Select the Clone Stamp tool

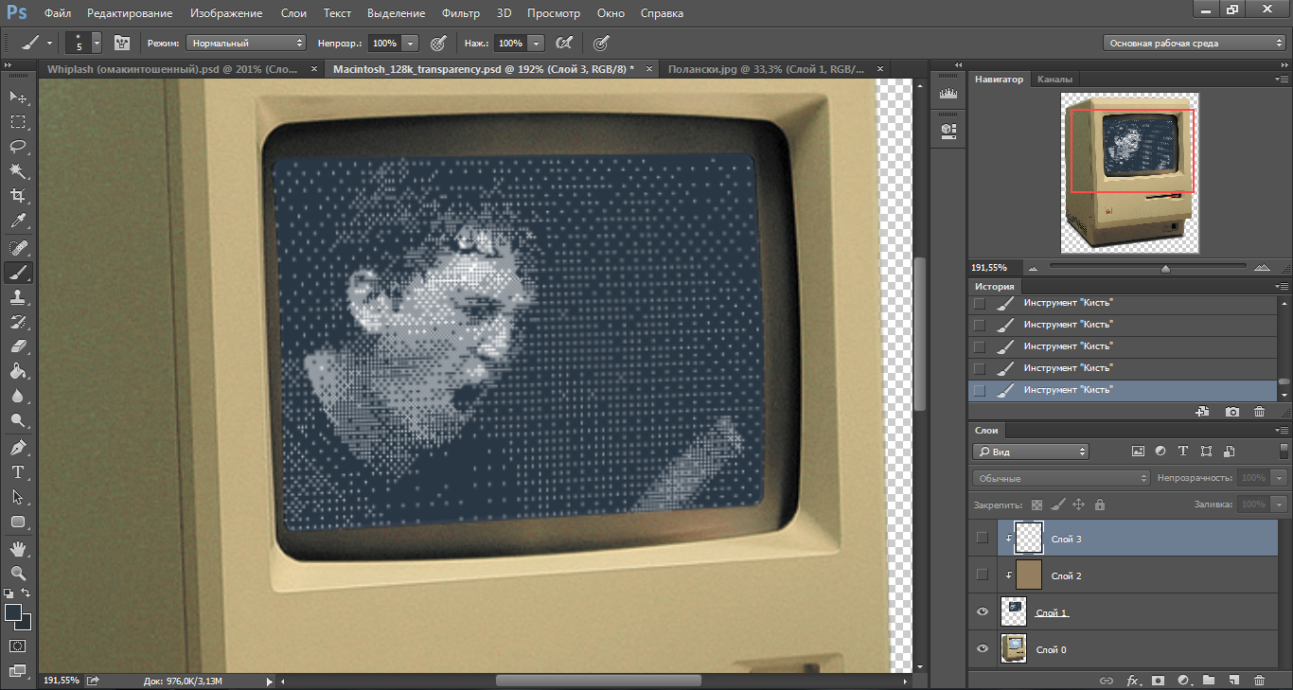point(18,297)
